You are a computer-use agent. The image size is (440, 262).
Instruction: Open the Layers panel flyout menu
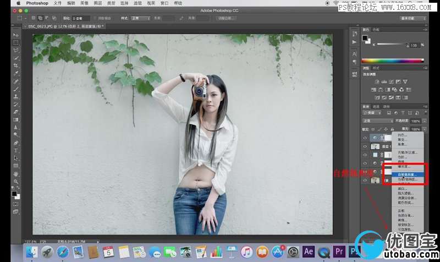425,106
